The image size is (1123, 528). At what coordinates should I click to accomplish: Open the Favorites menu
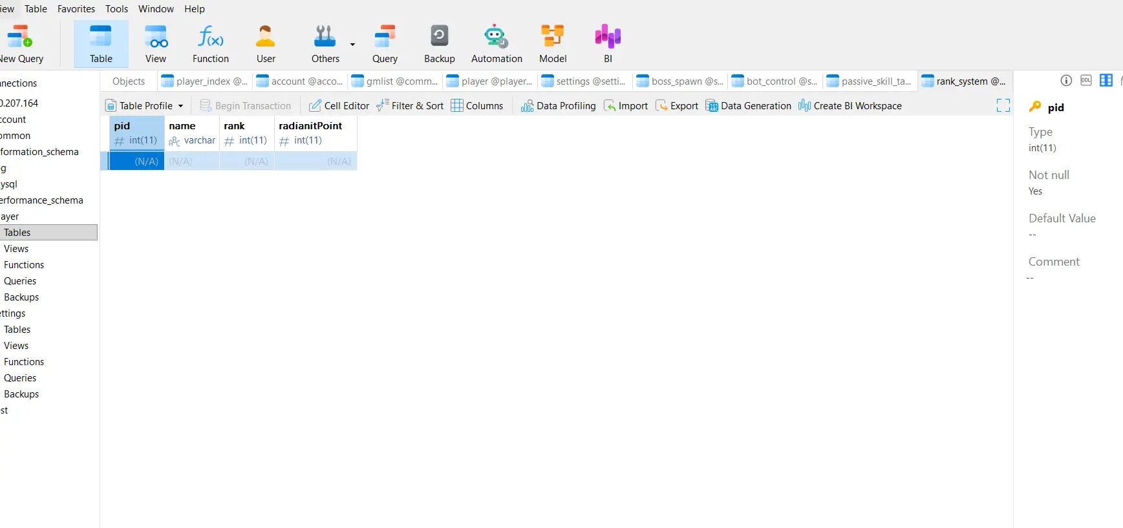[76, 9]
